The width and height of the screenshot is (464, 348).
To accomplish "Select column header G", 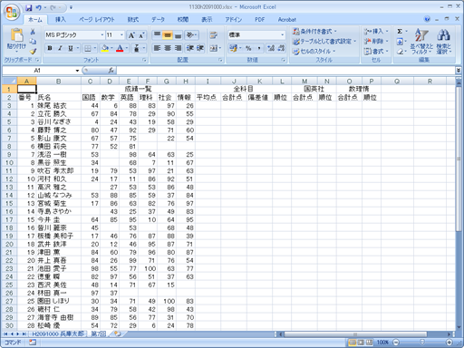I will click(167, 81).
